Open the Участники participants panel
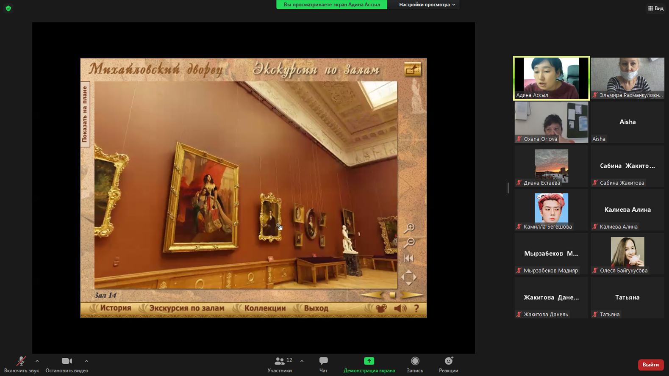This screenshot has width=669, height=376. (280, 365)
